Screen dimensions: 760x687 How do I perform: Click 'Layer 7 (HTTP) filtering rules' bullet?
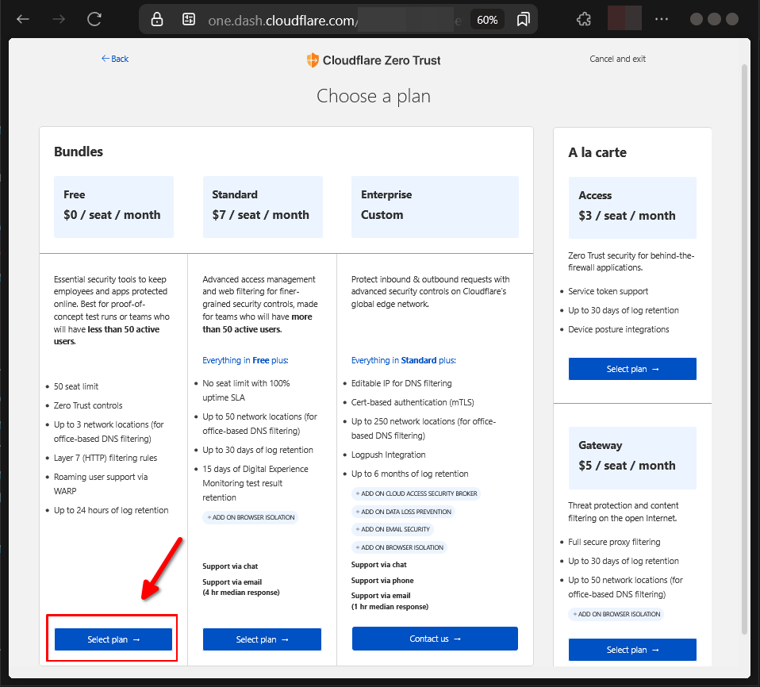click(106, 458)
